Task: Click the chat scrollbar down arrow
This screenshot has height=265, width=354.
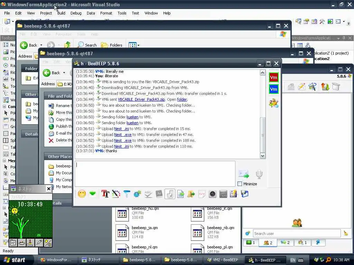Action: click(x=263, y=156)
